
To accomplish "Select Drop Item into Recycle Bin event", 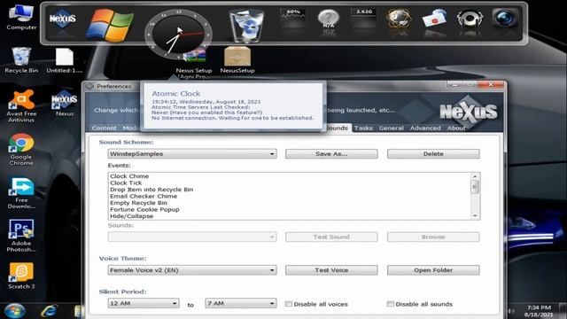I will click(151, 190).
